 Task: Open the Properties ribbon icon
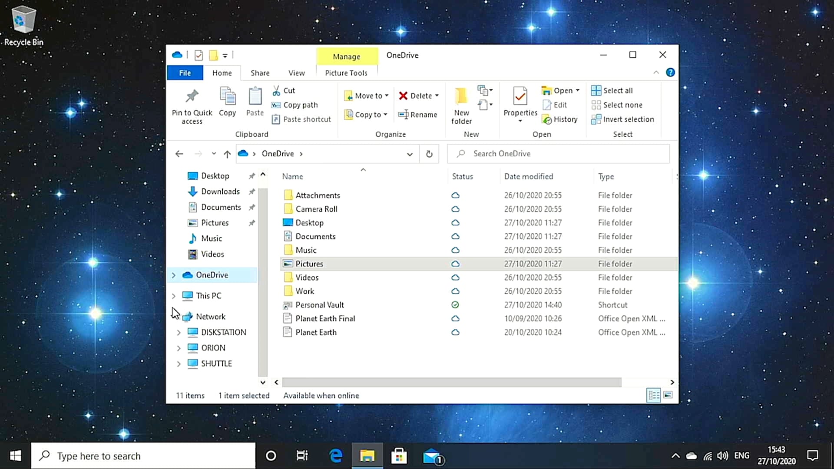coord(520,96)
